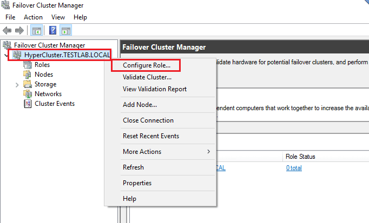
Task: Expand the More Actions submenu arrow
Action: tap(208, 151)
